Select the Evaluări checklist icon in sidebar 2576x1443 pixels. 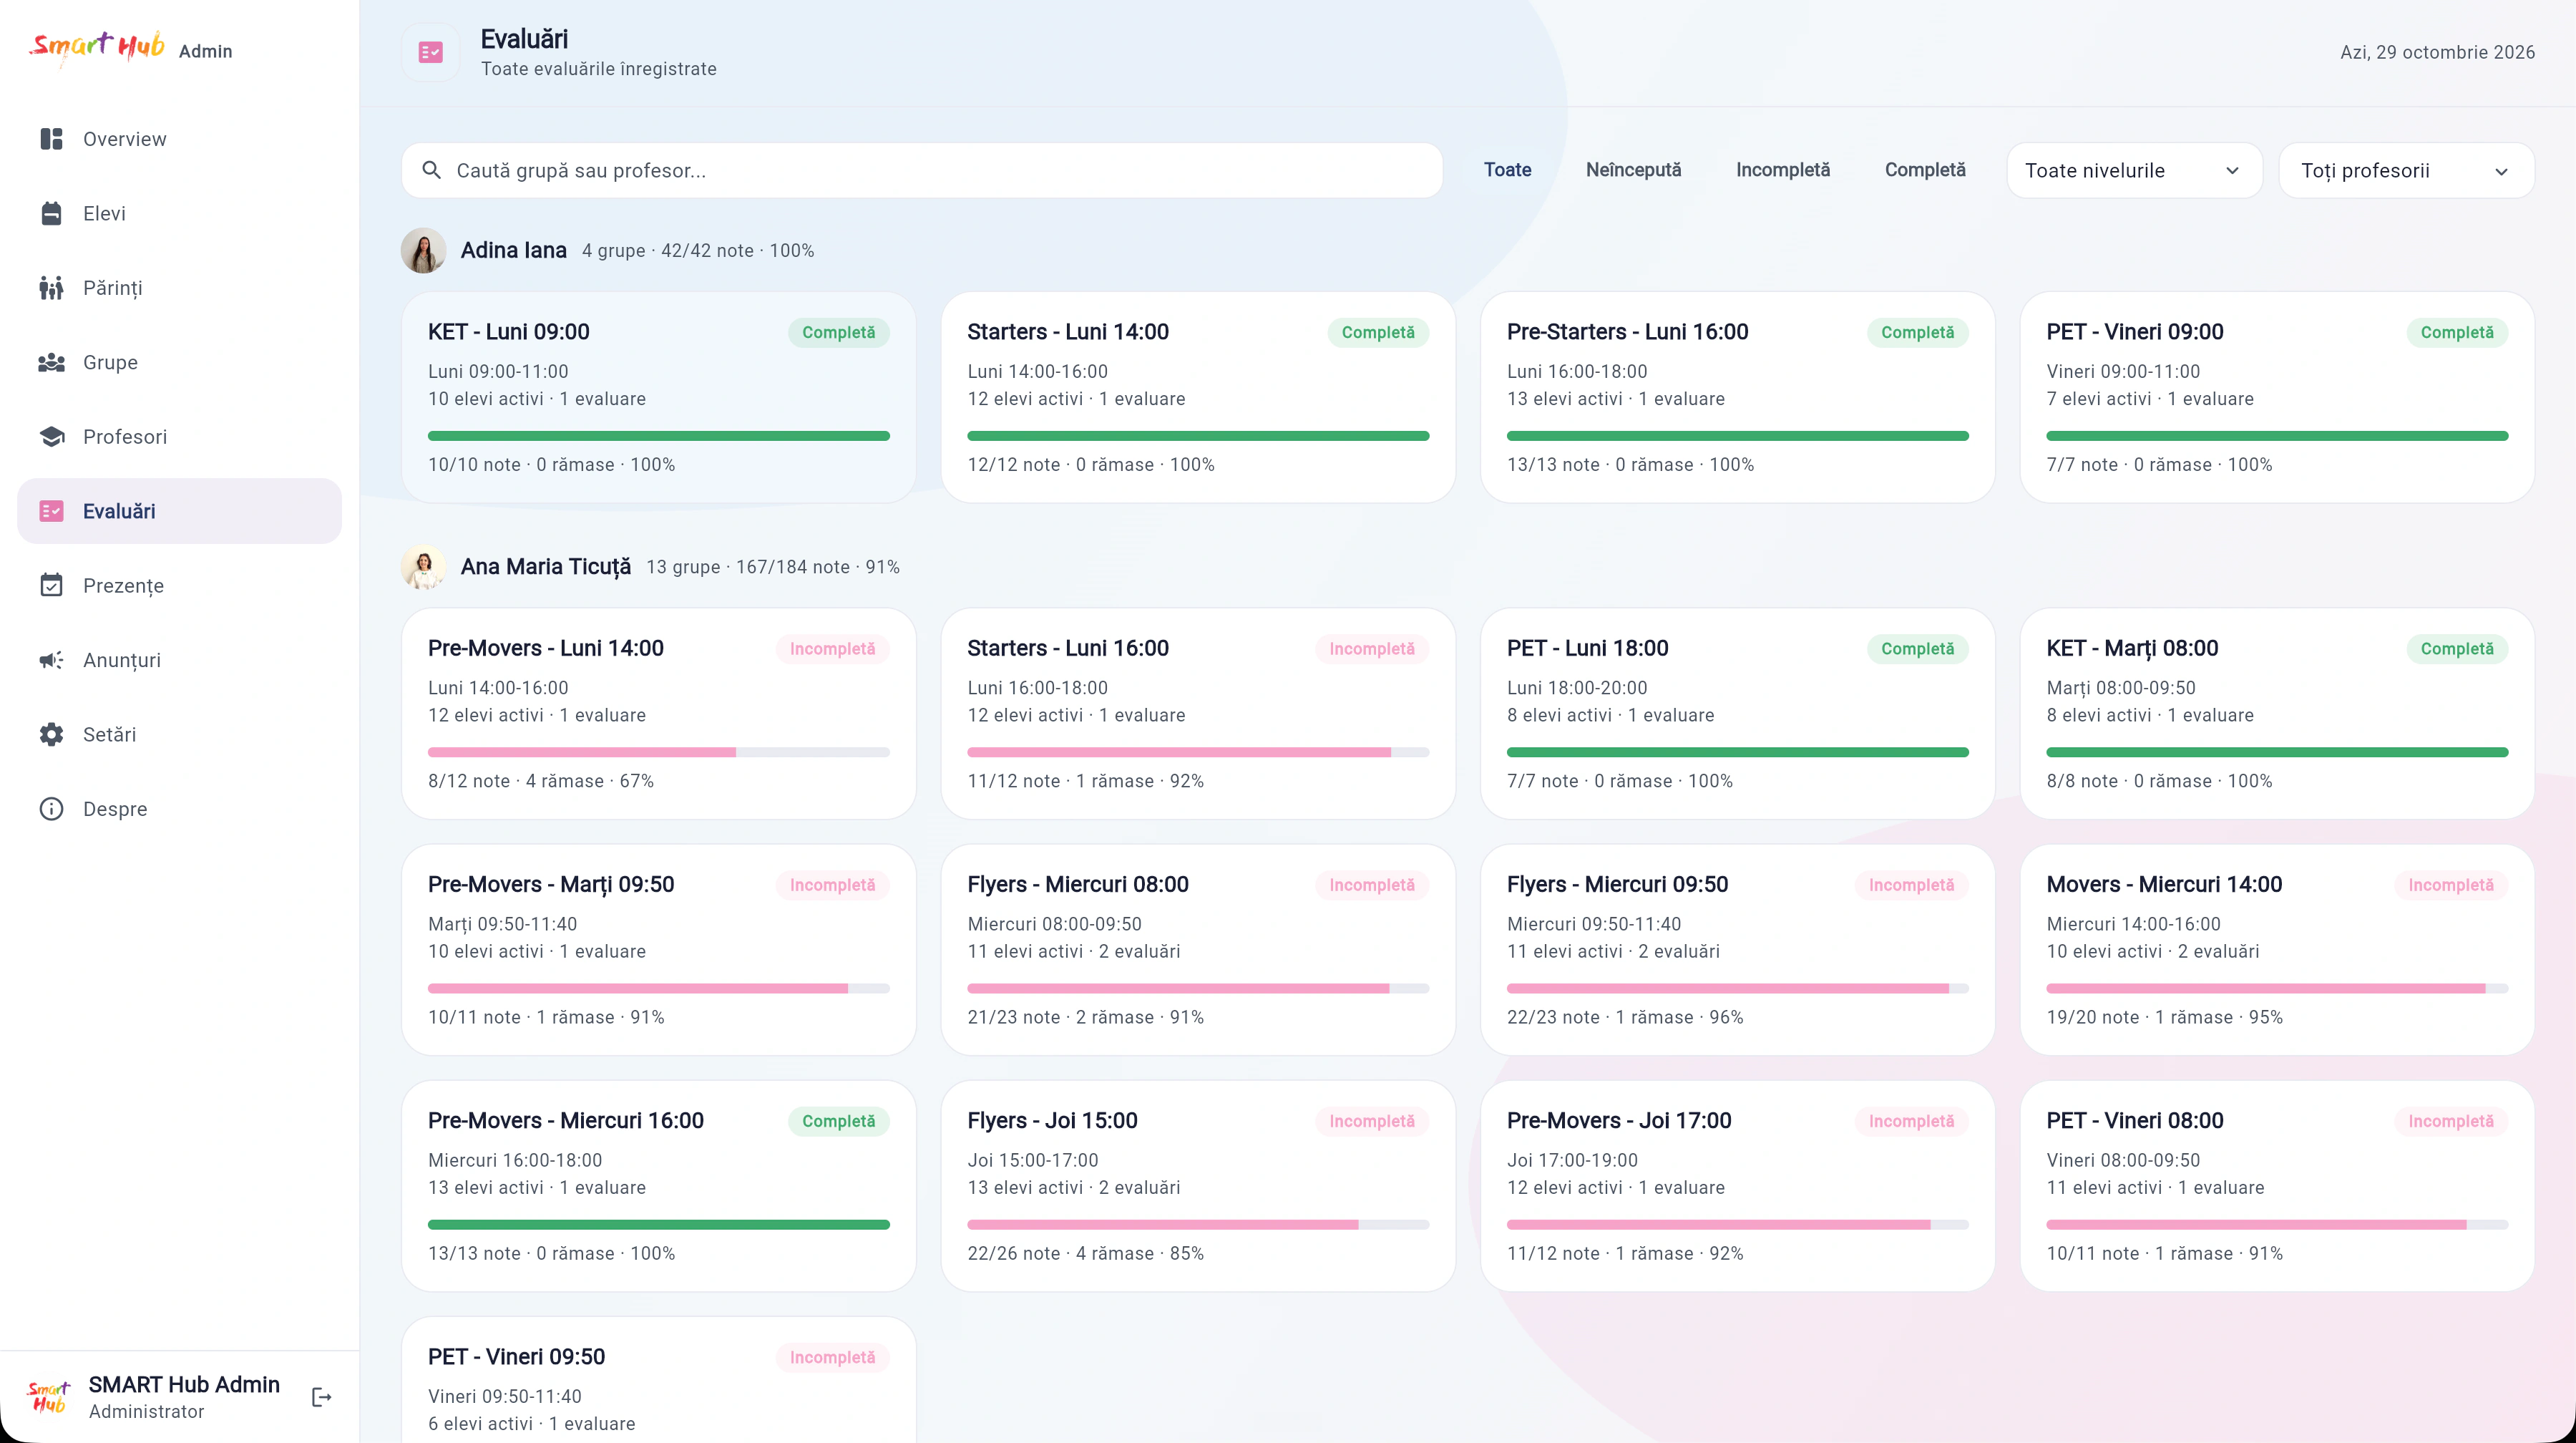click(51, 511)
